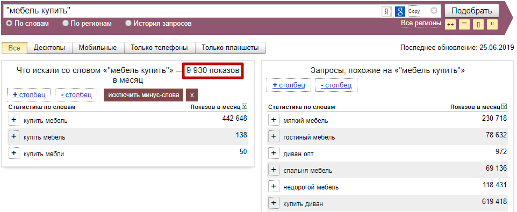Screen dimensions: 517x212
Task: Switch to the 'Только планшеты' tab
Action: (x=230, y=48)
